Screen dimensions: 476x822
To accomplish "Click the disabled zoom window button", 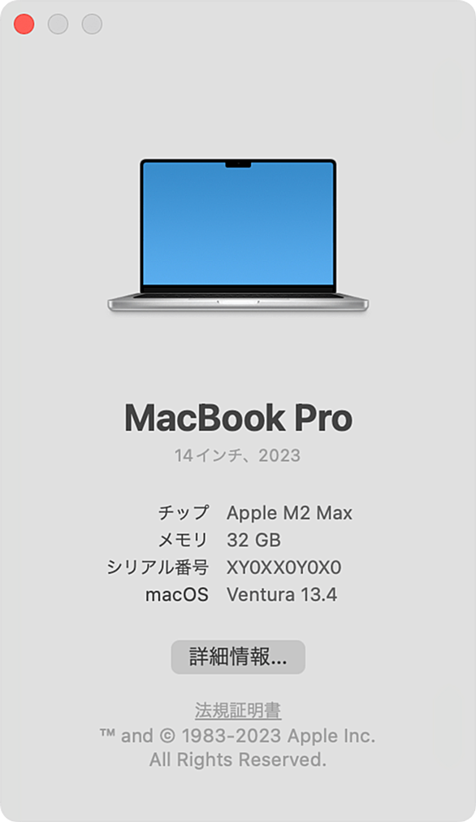I will pyautogui.click(x=92, y=24).
